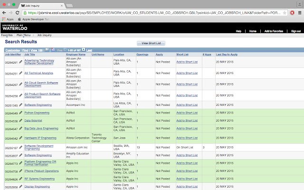The width and height of the screenshot is (304, 190).
Task: Click the profile icon at top right
Action: pos(300,4)
